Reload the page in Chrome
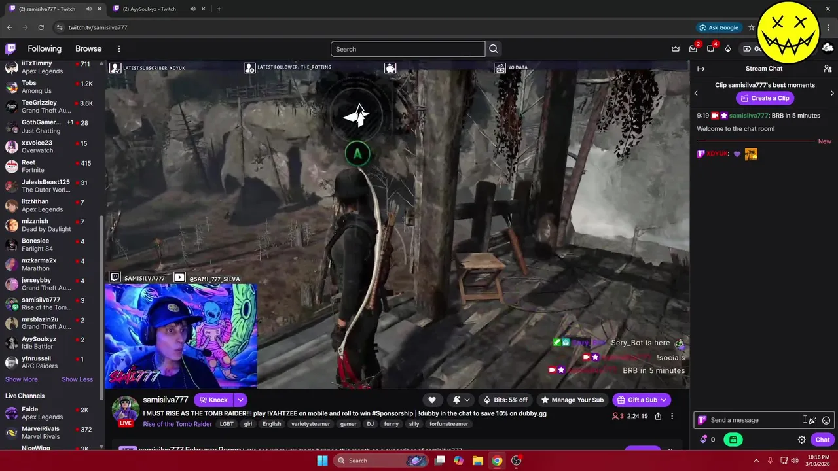 coord(41,27)
